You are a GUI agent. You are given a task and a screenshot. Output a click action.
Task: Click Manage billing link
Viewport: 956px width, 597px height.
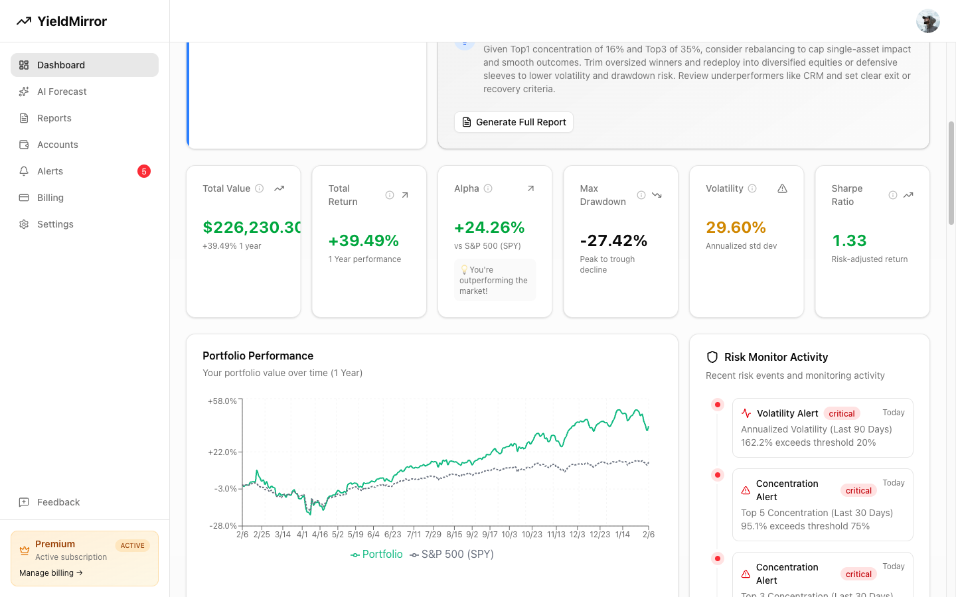click(51, 573)
